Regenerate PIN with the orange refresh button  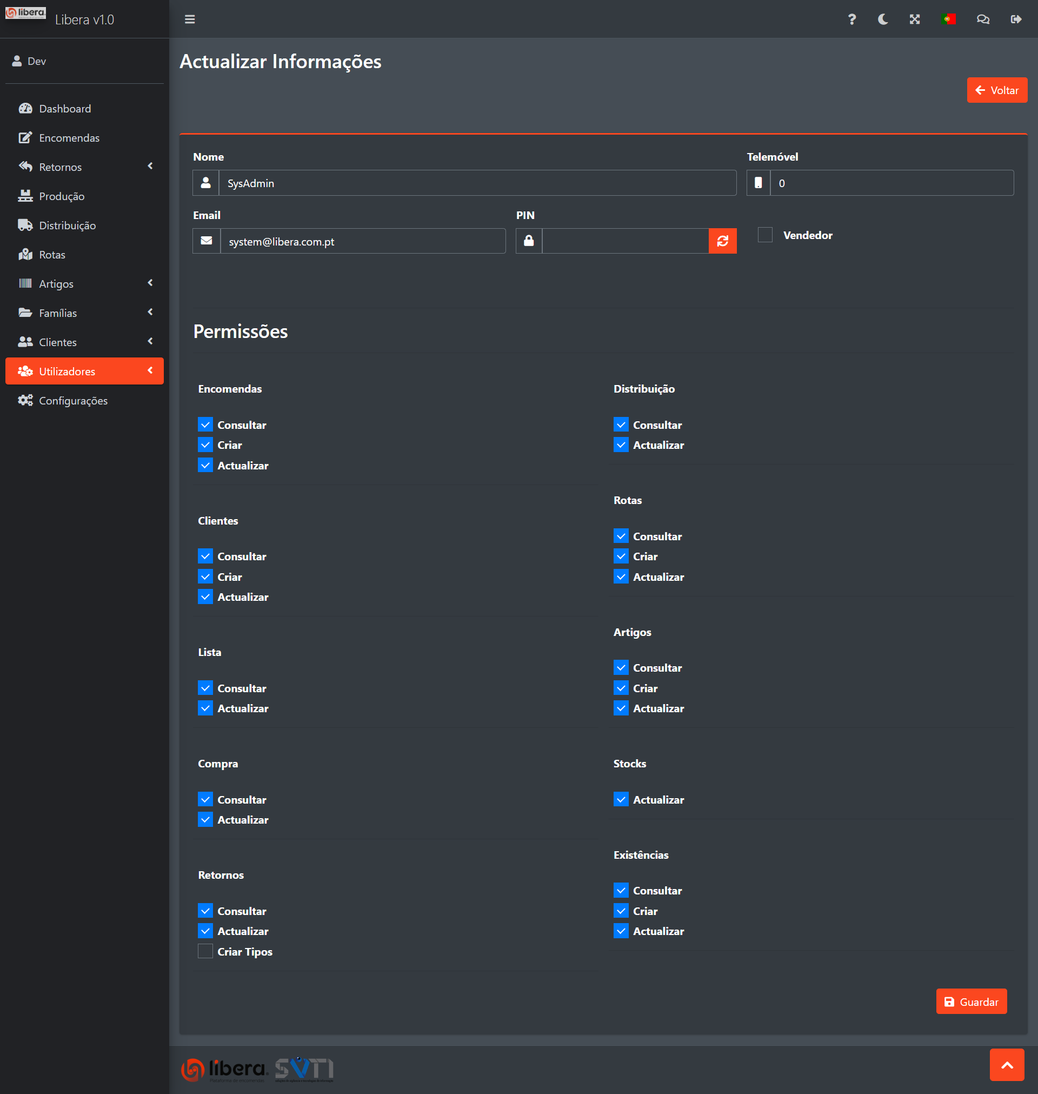coord(722,241)
